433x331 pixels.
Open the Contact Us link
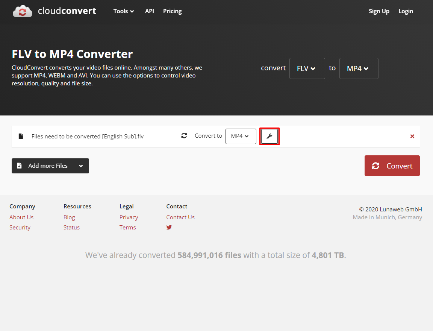coord(180,217)
